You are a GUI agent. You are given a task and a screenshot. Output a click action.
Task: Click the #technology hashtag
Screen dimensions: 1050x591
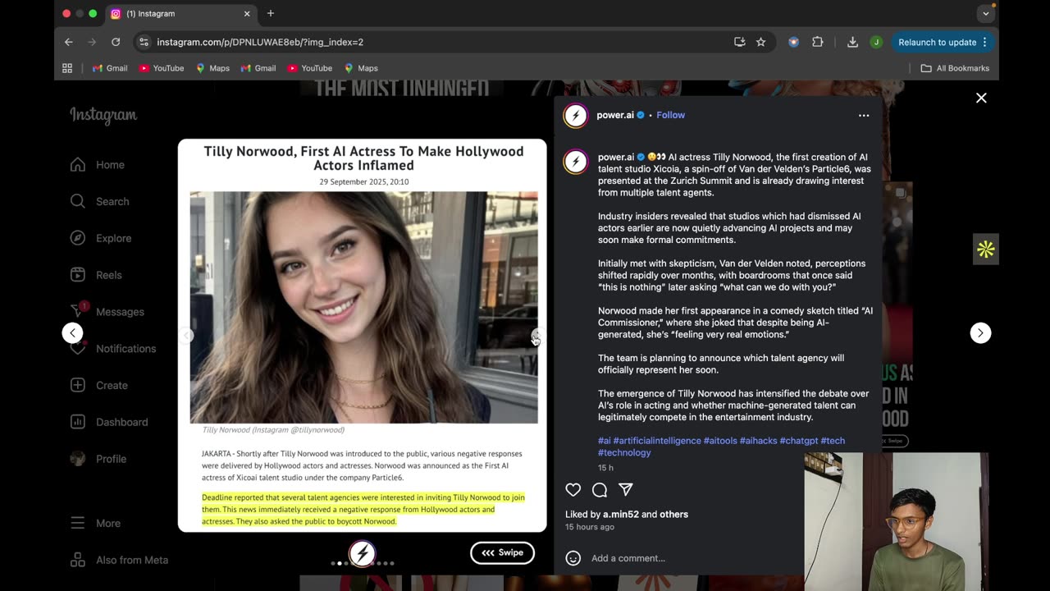(624, 452)
